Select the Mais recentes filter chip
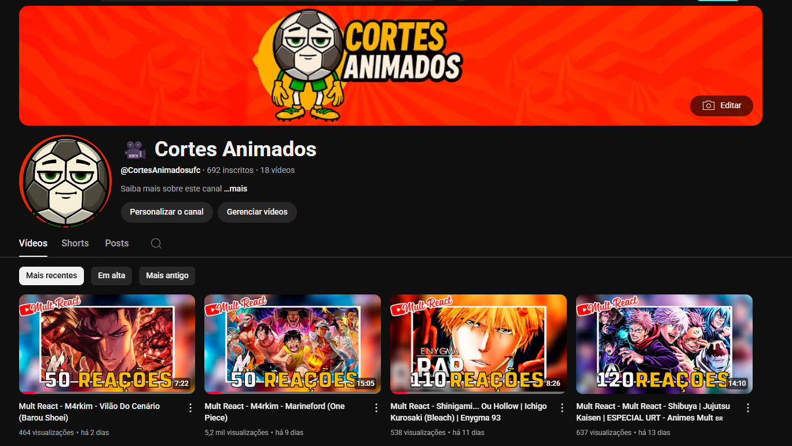792x446 pixels. [x=52, y=276]
